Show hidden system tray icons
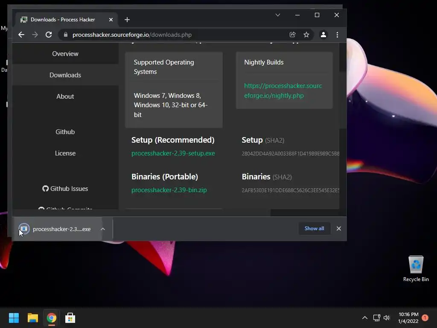The width and height of the screenshot is (437, 328). tap(364, 318)
